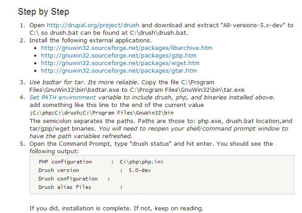
Task: Click the 'All-versions-5.x-dev' text
Action: click(x=253, y=25)
